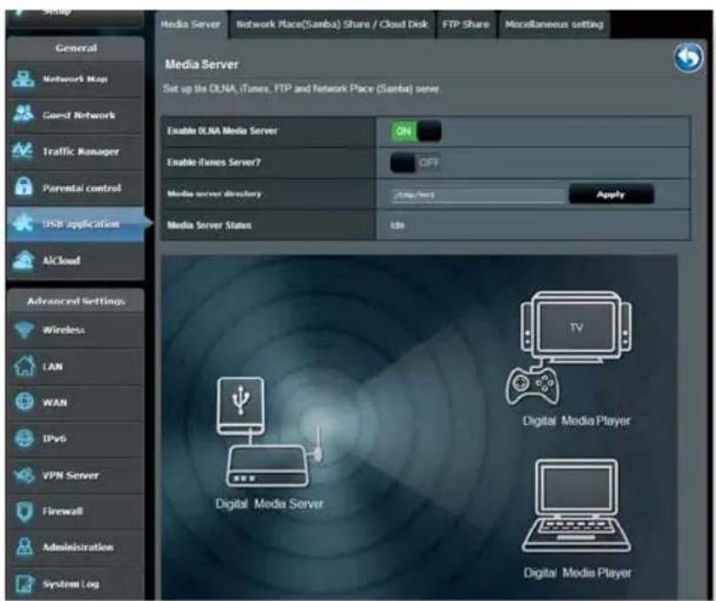The image size is (716, 601).
Task: Open the Media Server tab
Action: coord(191,24)
